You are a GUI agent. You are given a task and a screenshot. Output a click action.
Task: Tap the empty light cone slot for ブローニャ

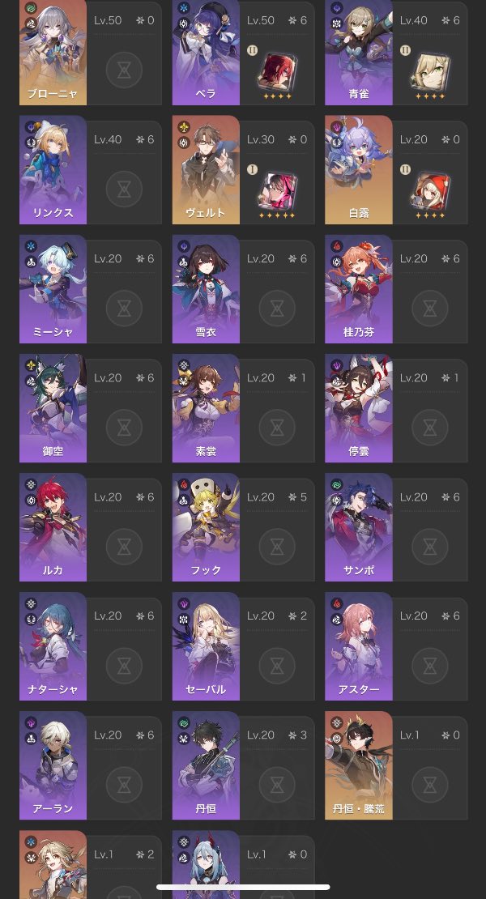pyautogui.click(x=124, y=70)
